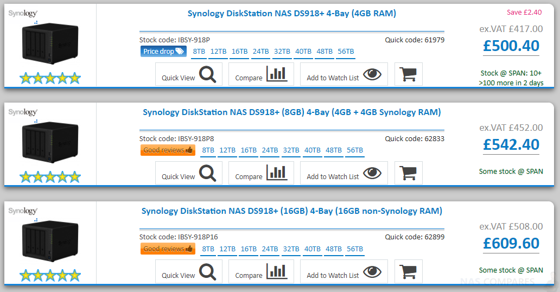Click product thumbnail of DS918+ (16GB)
The height and width of the screenshot is (292, 560).
[50, 240]
